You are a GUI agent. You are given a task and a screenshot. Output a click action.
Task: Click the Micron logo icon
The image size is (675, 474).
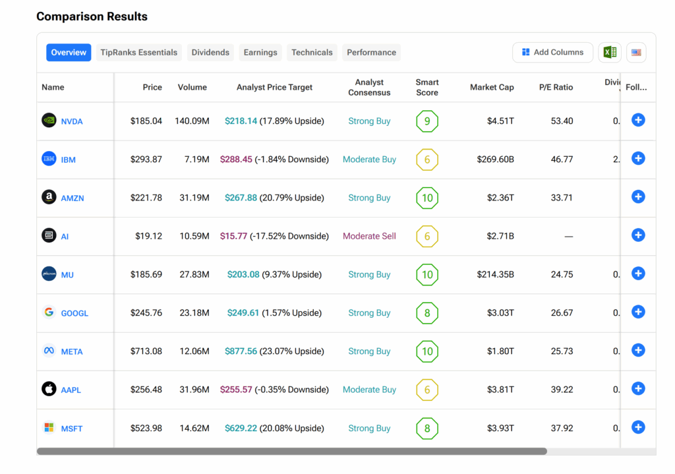[x=49, y=274]
